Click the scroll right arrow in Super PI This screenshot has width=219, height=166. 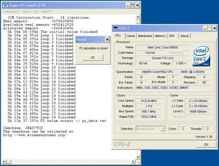tap(133, 162)
